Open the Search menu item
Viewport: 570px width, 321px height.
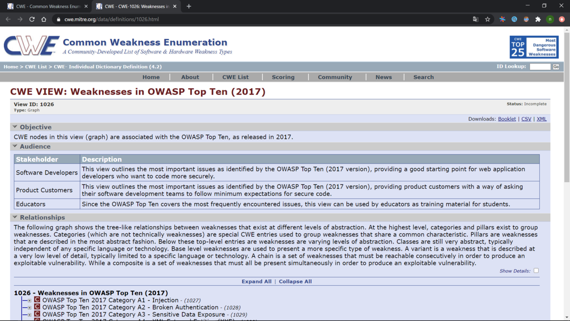tap(423, 77)
